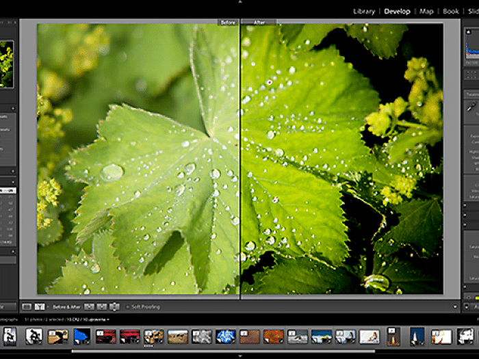479x359 pixels.
Task: Open the Map module
Action: click(426, 11)
